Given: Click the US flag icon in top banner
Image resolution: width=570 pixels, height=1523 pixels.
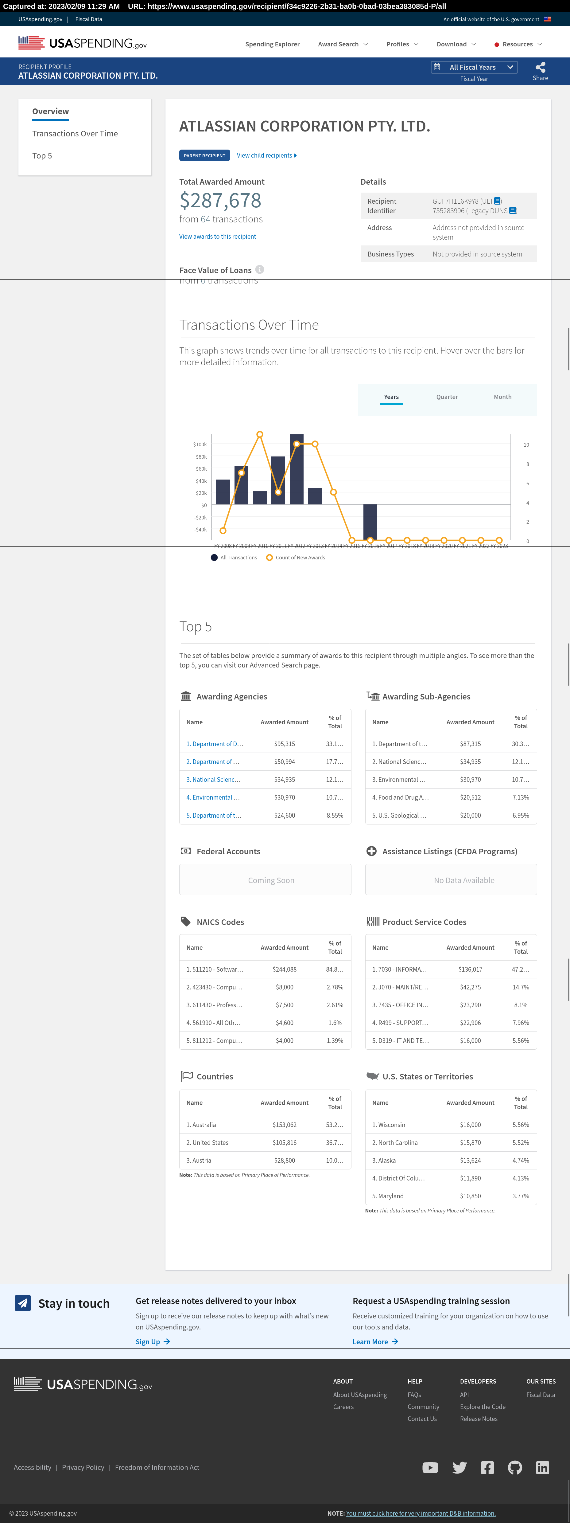Looking at the screenshot, I should coord(548,19).
